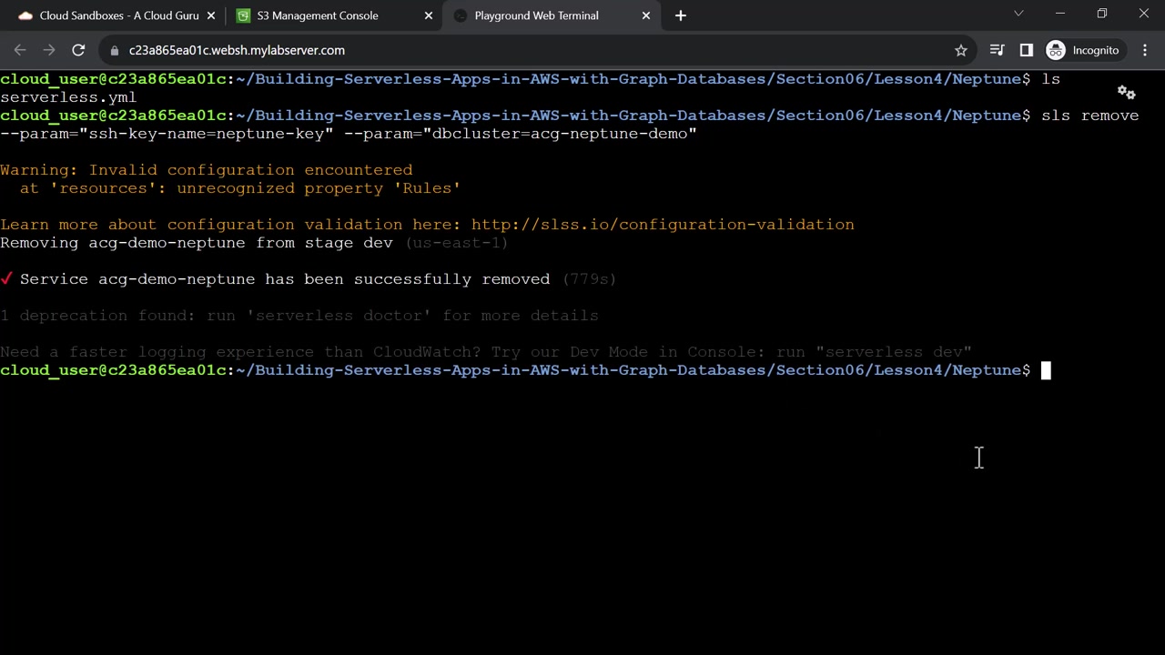Switch to S3 Management Console tab
1165x655 pixels.
(317, 15)
